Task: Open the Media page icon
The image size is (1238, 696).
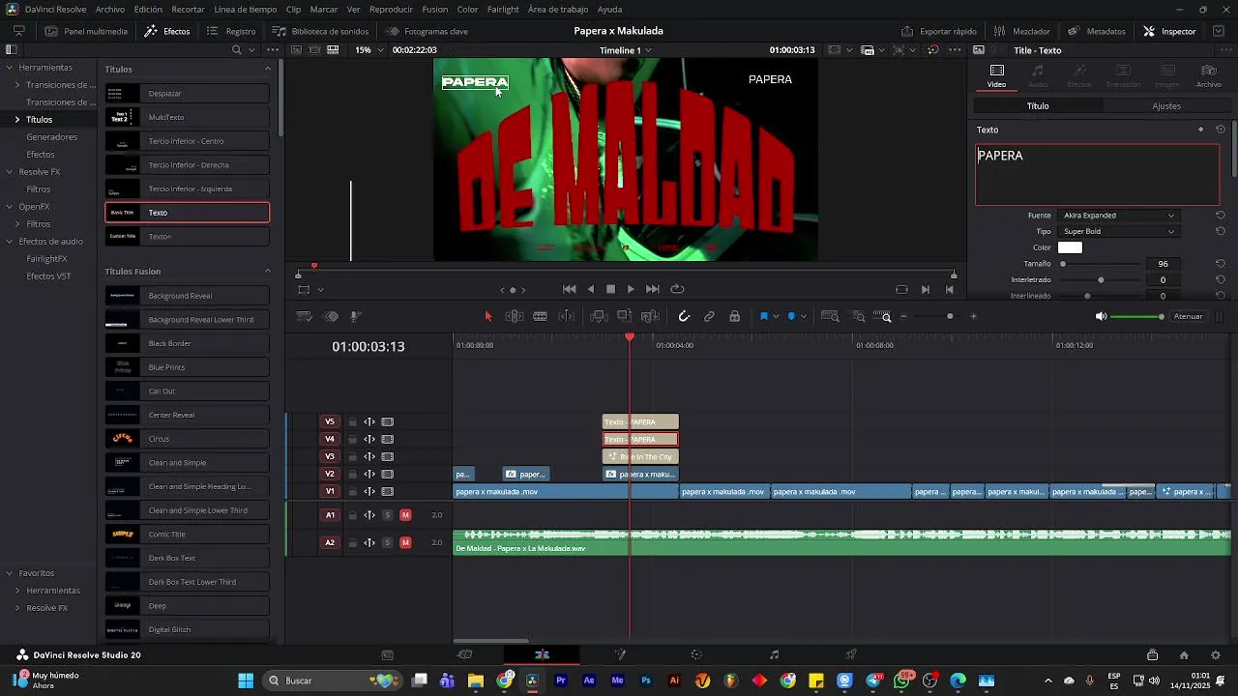Action: 388,654
